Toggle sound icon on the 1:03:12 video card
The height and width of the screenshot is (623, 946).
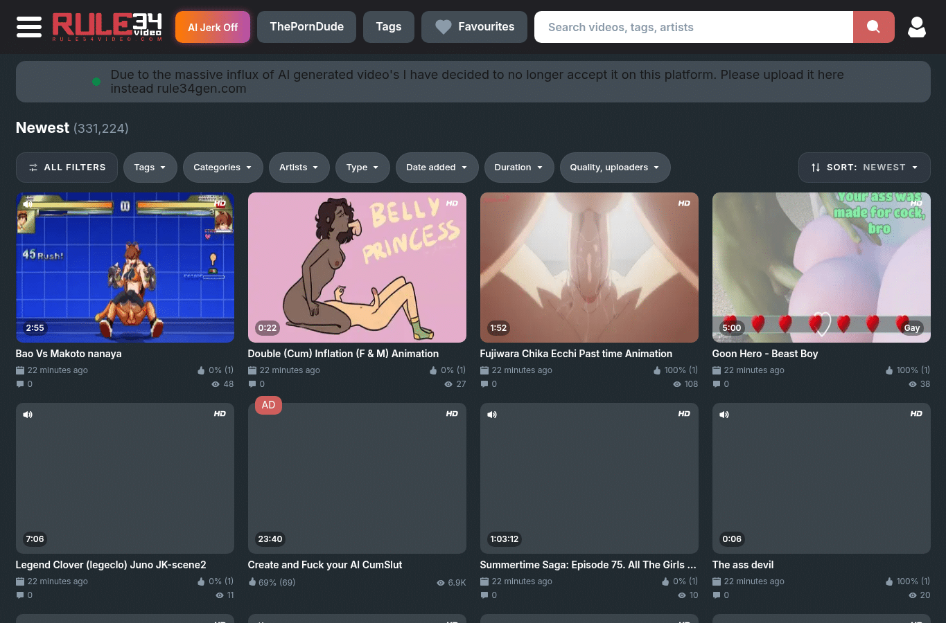pyautogui.click(x=492, y=415)
